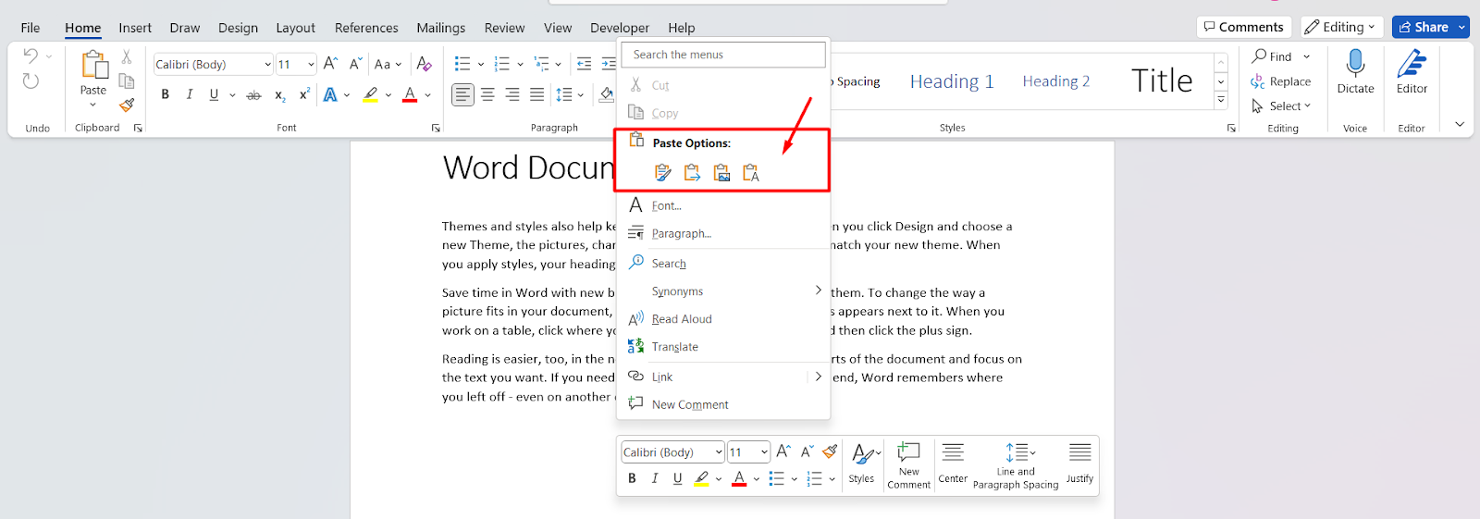Open the Layout ribbon tab
Viewport: 1480px width, 519px height.
pyautogui.click(x=295, y=28)
